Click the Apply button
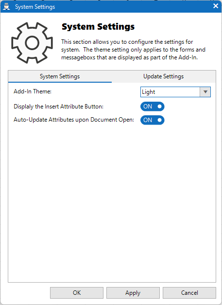The image size is (222, 305). tap(133, 293)
